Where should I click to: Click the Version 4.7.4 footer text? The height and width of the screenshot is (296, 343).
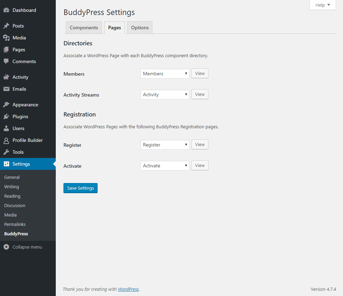click(323, 289)
